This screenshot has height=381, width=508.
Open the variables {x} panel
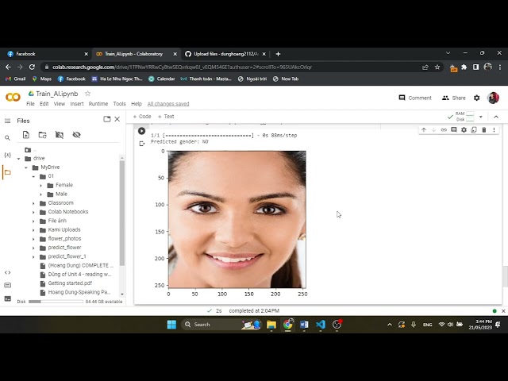click(7, 155)
